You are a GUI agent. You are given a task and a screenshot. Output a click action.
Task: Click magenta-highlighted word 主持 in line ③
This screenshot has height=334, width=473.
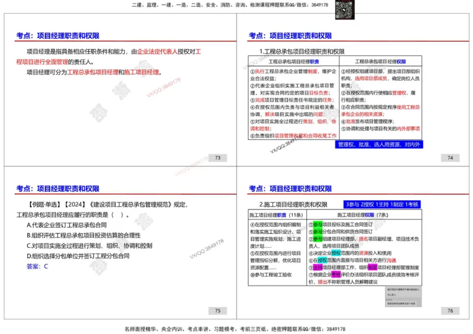318,268
